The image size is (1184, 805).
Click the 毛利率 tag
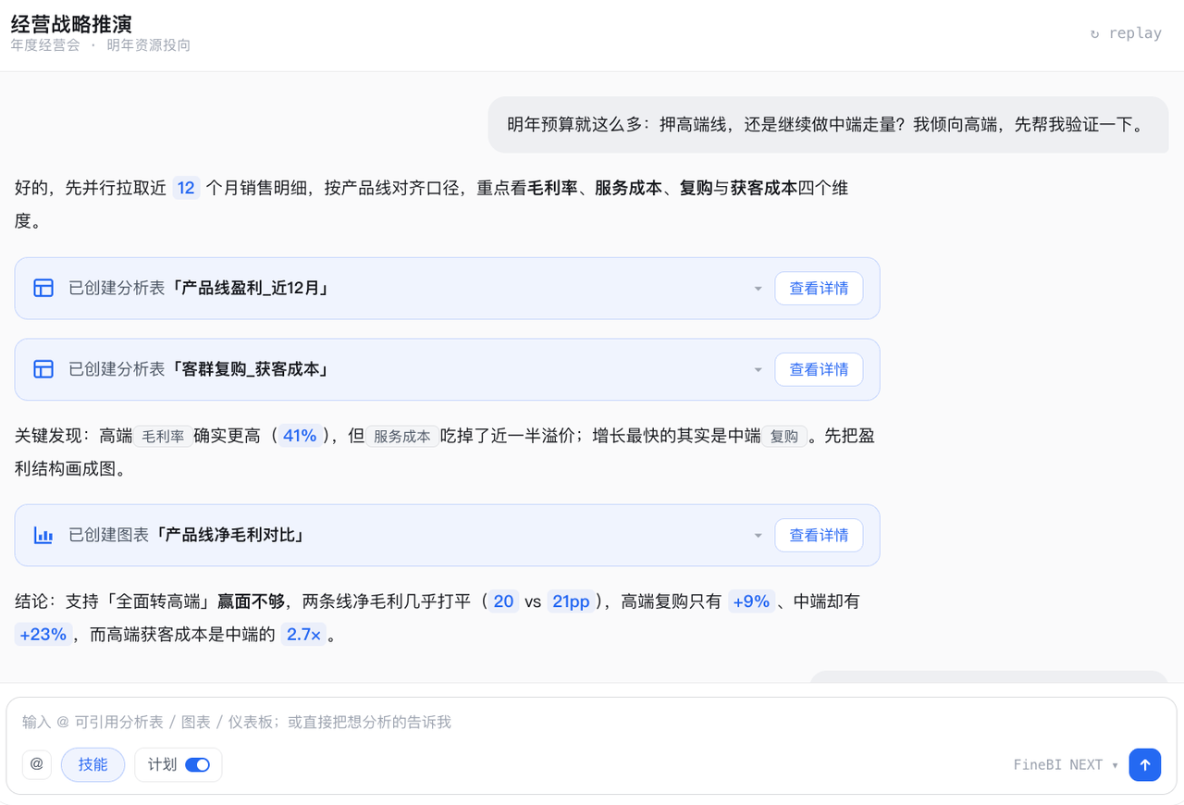(x=164, y=437)
